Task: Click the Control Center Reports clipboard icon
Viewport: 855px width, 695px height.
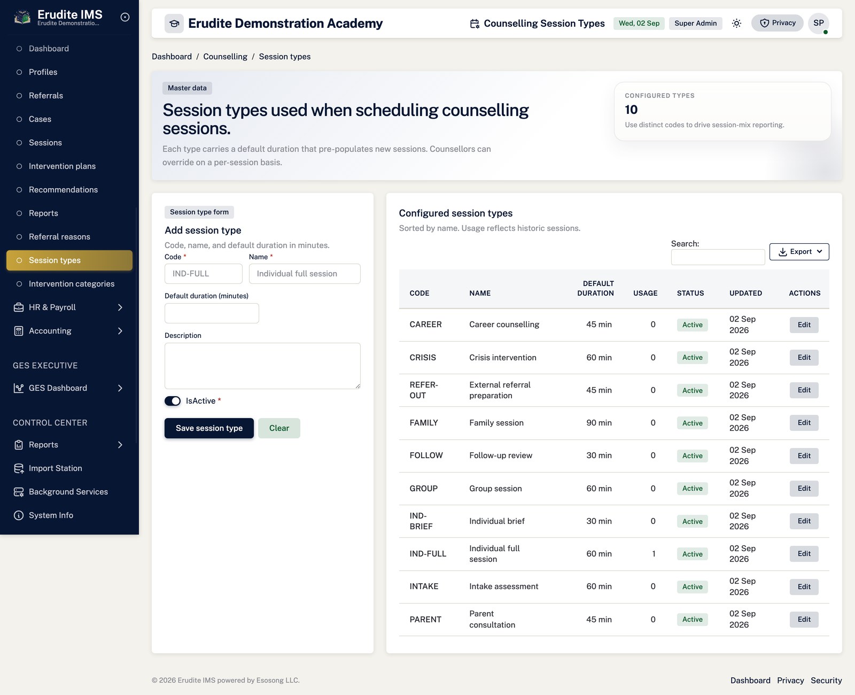Action: click(19, 445)
